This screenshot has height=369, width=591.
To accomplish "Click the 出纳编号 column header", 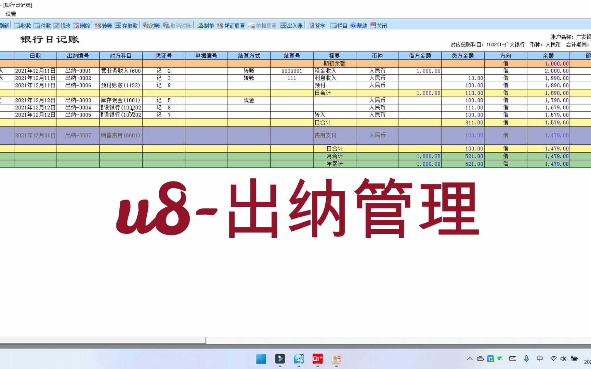I will tap(78, 56).
